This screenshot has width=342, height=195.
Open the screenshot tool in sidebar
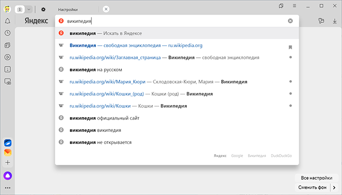8,82
